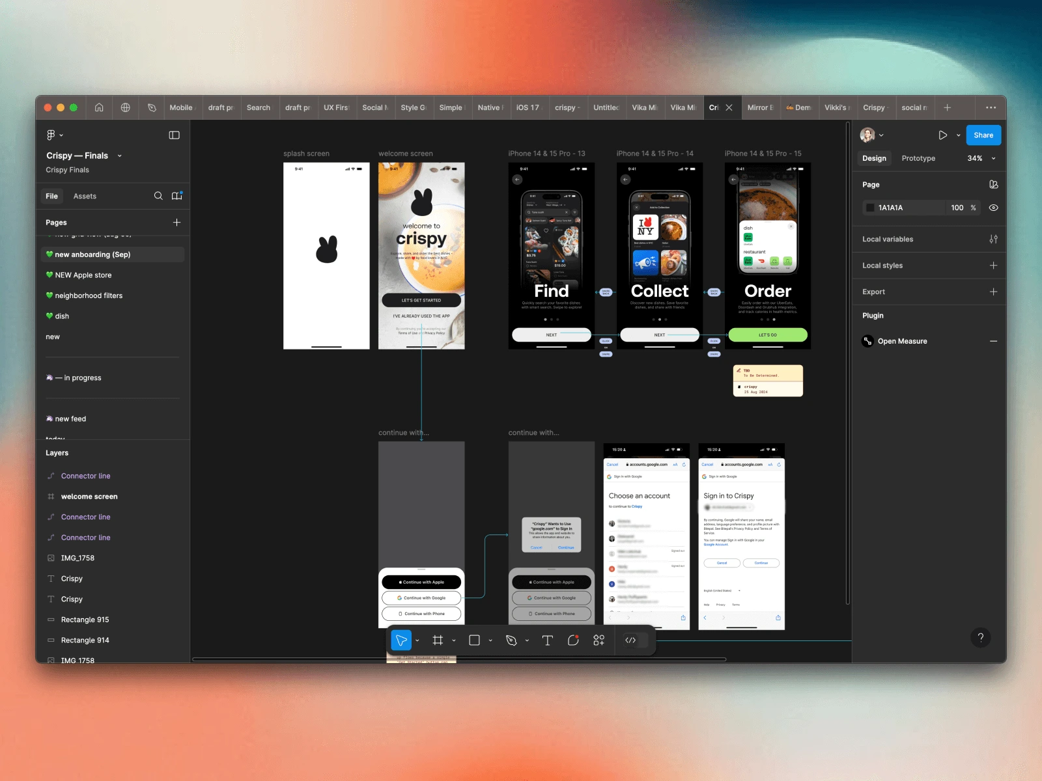Open the Open Measure plugin
This screenshot has width=1042, height=781.
pyautogui.click(x=902, y=341)
